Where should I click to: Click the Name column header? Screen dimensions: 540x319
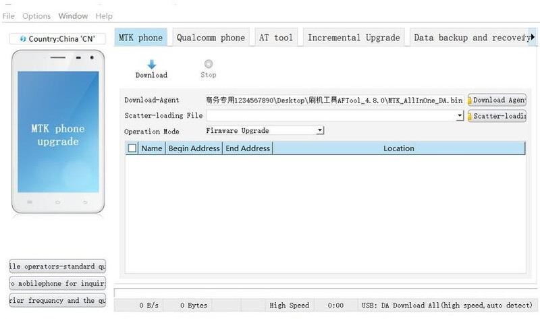[x=151, y=148]
